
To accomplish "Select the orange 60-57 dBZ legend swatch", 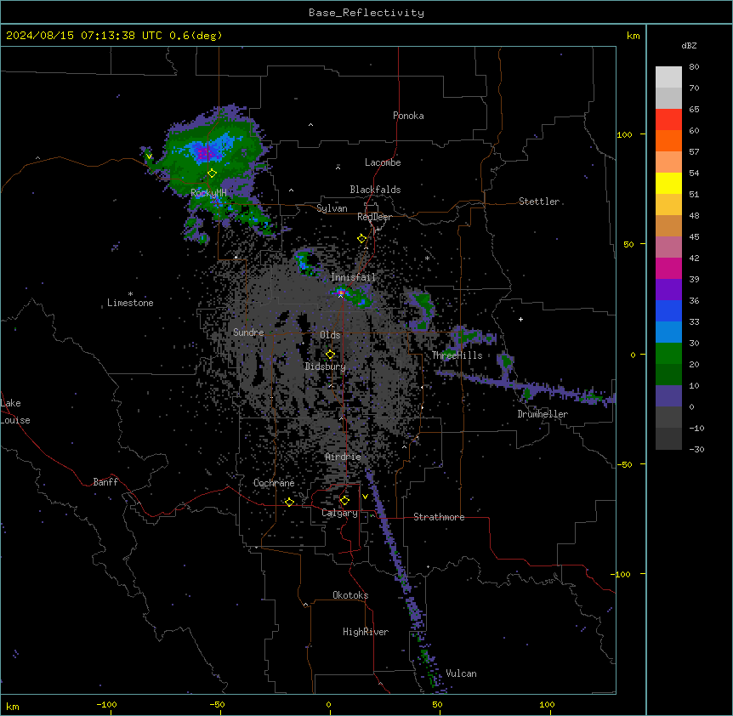I will pos(668,140).
